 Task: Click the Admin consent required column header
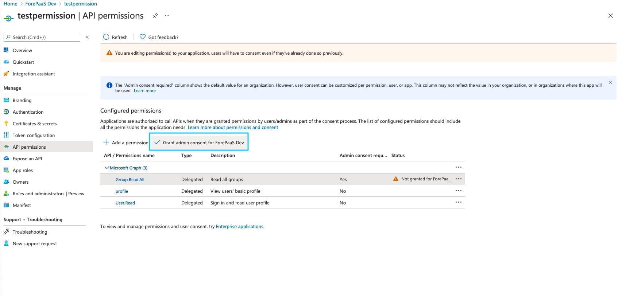click(363, 155)
